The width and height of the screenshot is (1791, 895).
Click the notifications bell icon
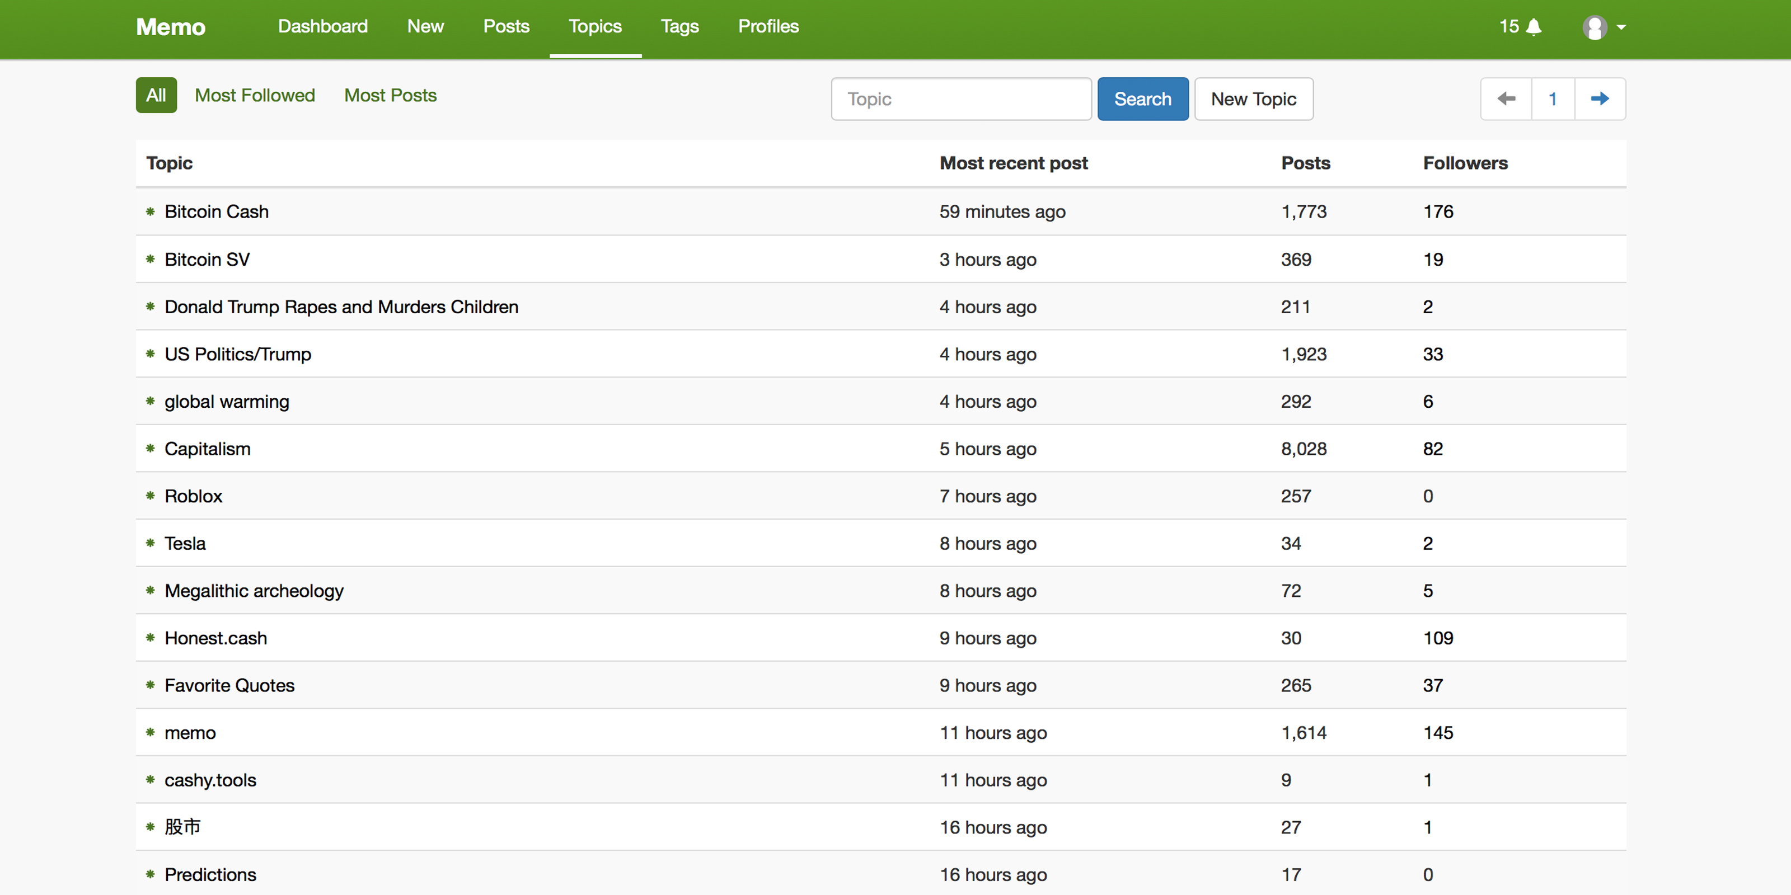(x=1534, y=27)
